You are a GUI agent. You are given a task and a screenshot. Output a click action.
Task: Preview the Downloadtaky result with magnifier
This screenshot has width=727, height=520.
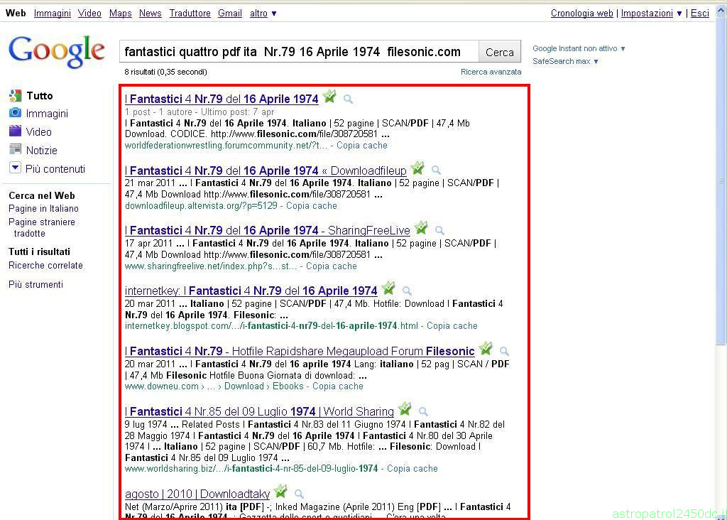click(299, 494)
